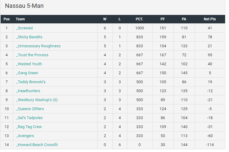Image resolution: width=229 pixels, height=152 pixels.
Task: Open the _Avengers team link
Action: (25, 136)
